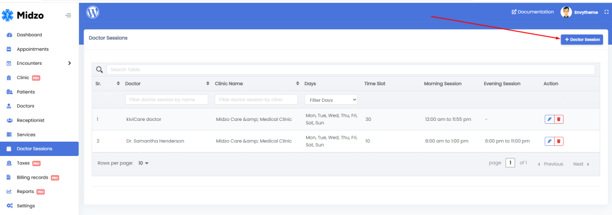Click the search magnifier icon
Image resolution: width=612 pixels, height=215 pixels.
pos(100,70)
